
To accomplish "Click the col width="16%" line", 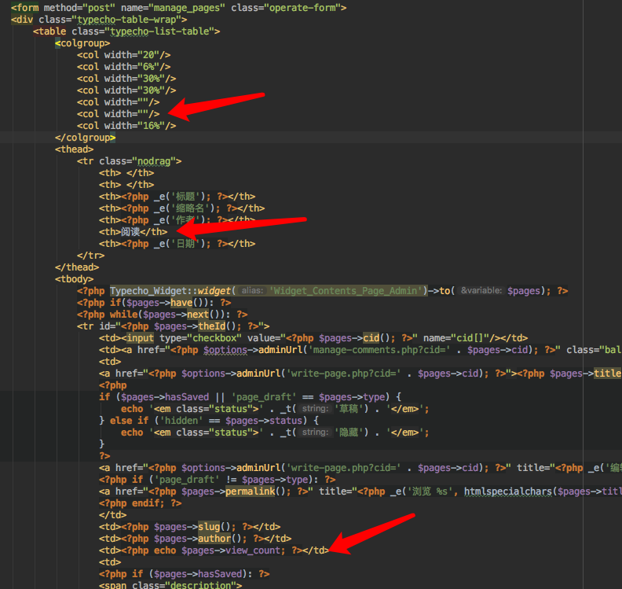I will tap(126, 126).
